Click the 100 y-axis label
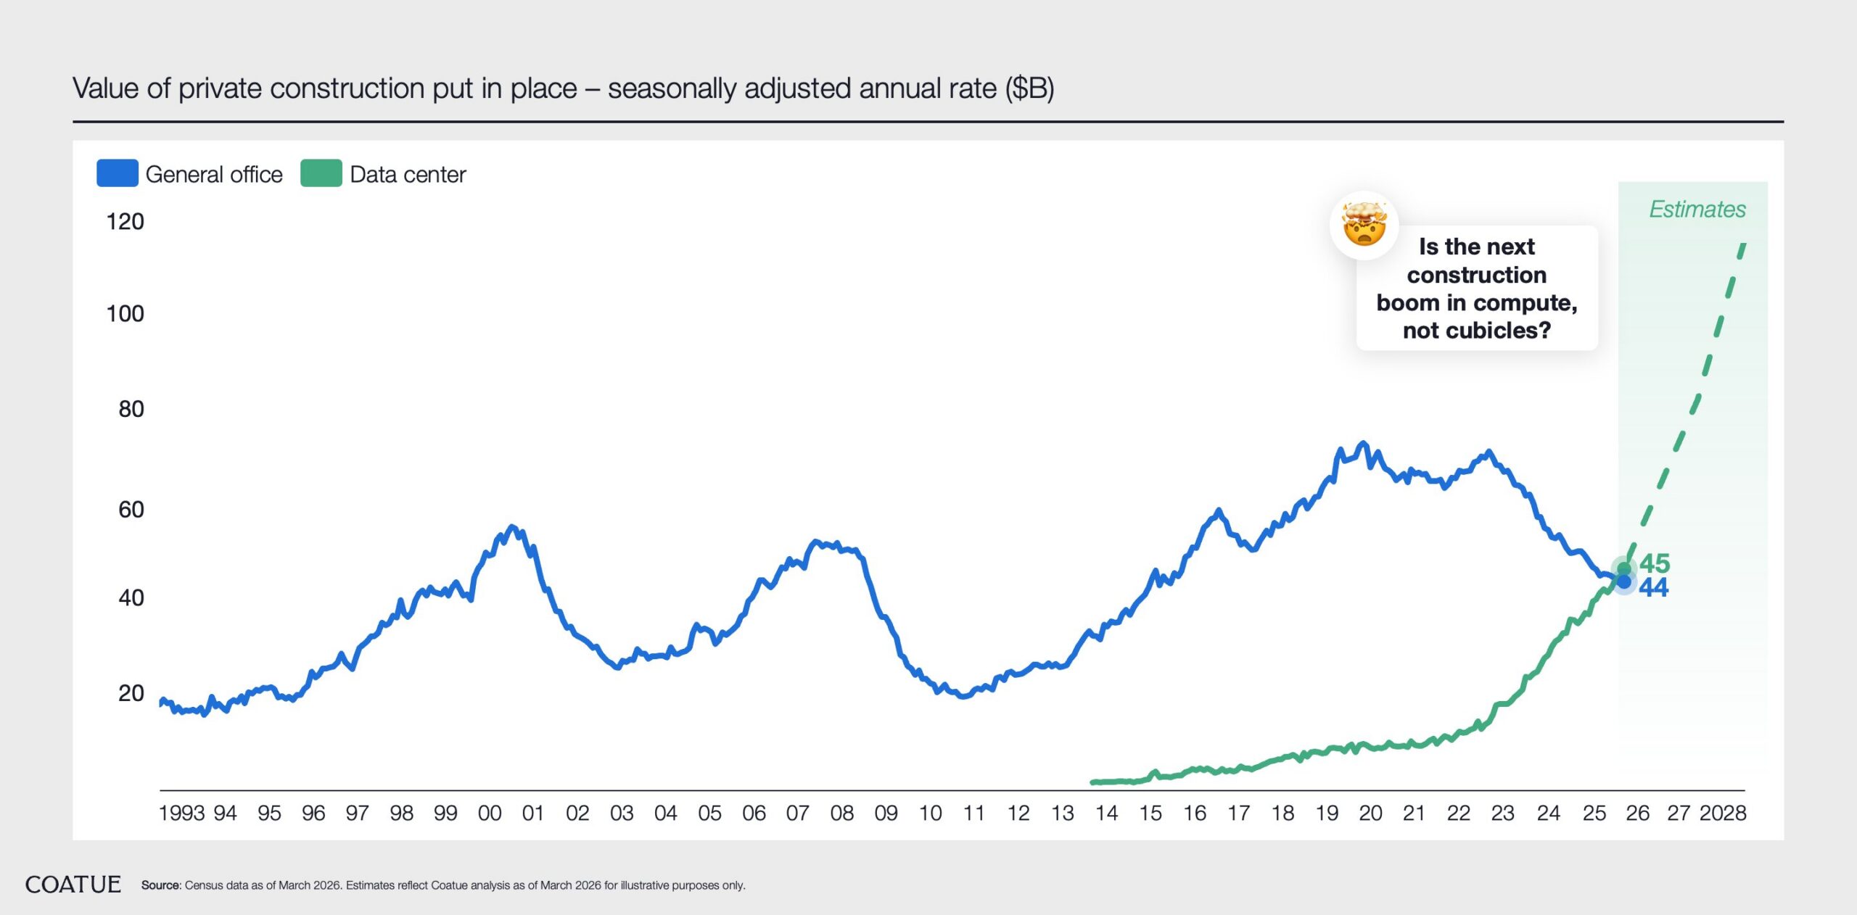The width and height of the screenshot is (1857, 915). [x=125, y=314]
